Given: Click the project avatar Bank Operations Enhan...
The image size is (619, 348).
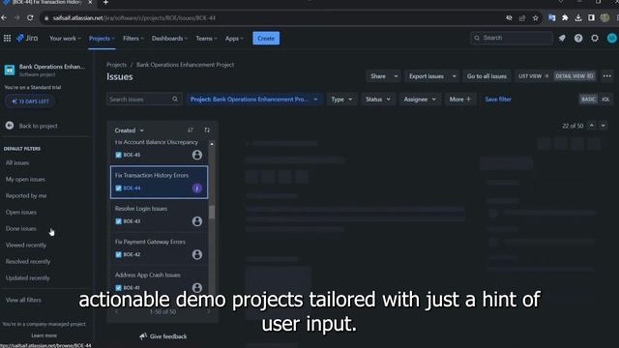Looking at the screenshot, I should click(x=10, y=71).
